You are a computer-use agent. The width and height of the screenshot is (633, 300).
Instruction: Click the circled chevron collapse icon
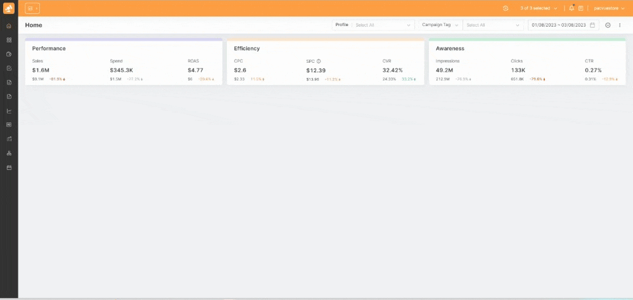click(x=608, y=25)
